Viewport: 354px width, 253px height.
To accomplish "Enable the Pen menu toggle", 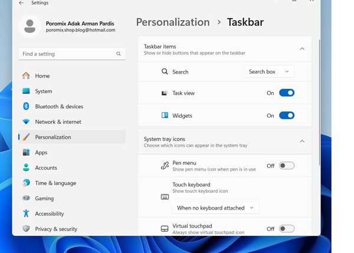I will pyautogui.click(x=287, y=166).
